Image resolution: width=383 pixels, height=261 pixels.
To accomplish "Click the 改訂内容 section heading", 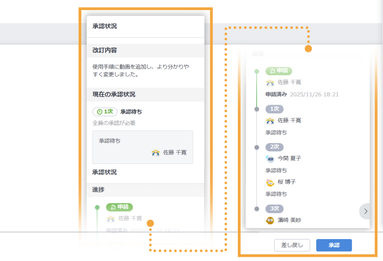I will click(104, 50).
